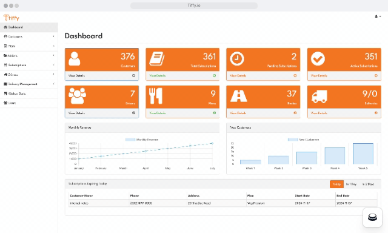
Task: Toggle the New Customers chart legend
Action: [x=303, y=140]
